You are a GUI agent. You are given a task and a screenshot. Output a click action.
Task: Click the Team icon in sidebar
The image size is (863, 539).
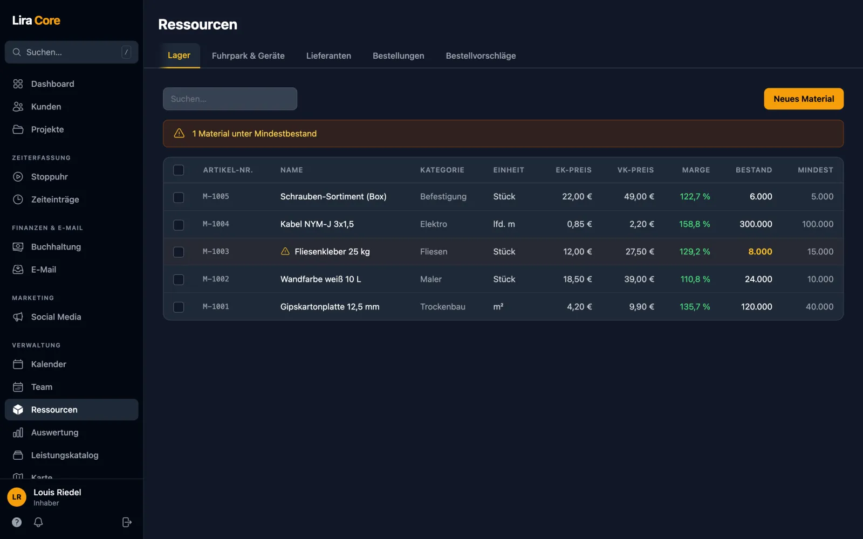point(18,387)
